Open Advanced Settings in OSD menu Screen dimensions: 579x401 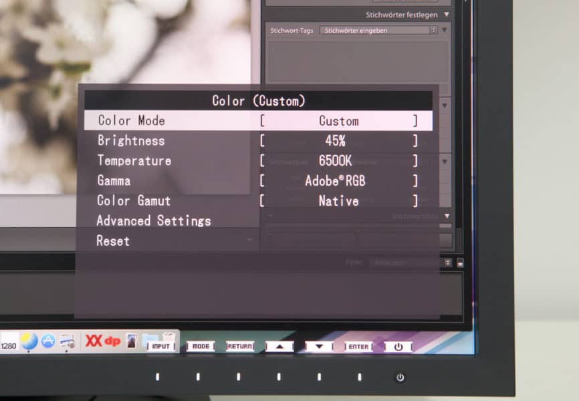[x=154, y=221]
